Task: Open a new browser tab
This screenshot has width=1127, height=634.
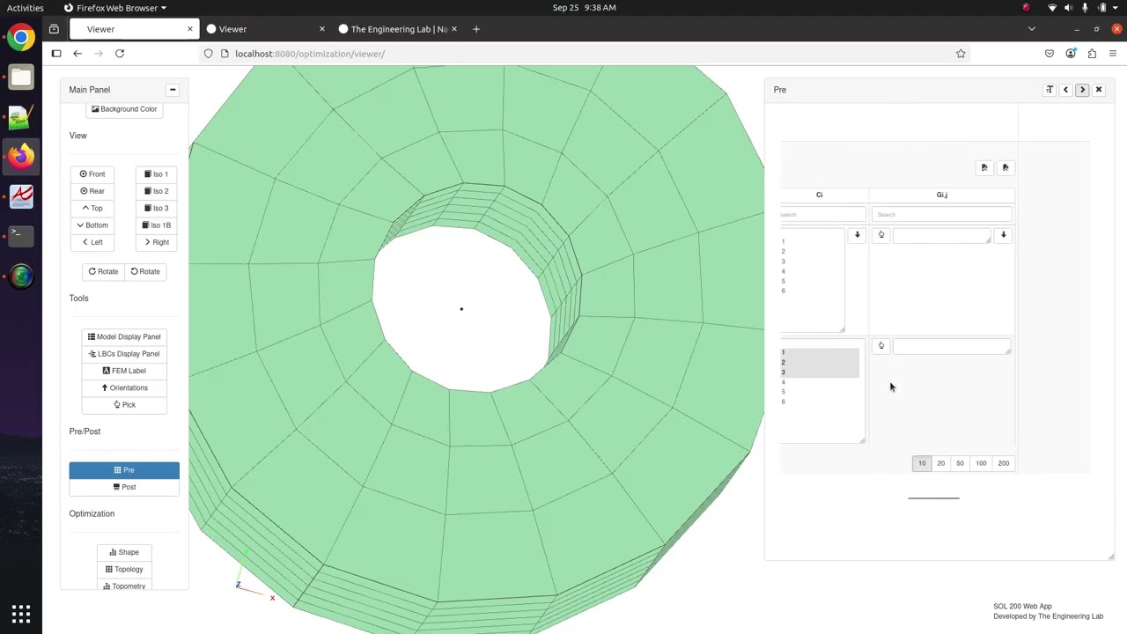Action: (x=476, y=29)
